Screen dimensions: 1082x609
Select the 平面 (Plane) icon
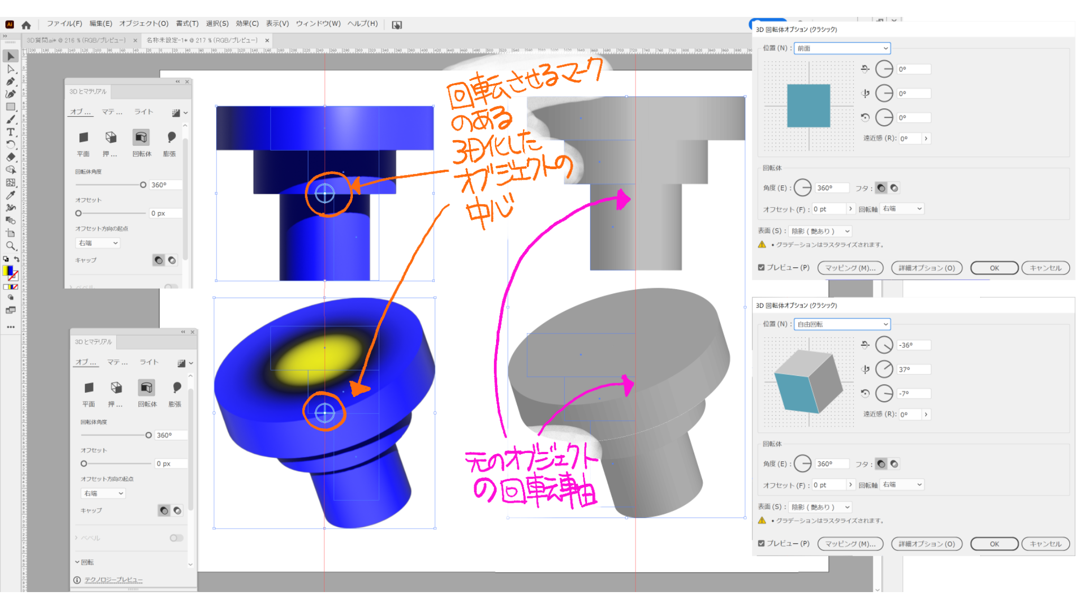(84, 137)
